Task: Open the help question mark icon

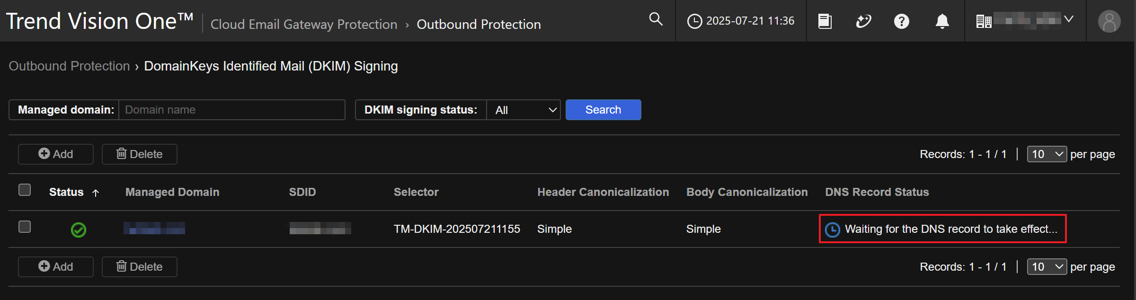Action: 901,21
